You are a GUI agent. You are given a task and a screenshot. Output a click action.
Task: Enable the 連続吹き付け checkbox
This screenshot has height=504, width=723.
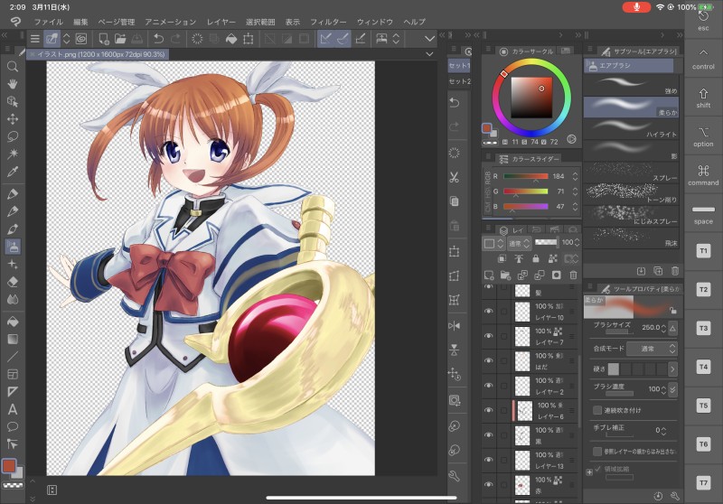(x=597, y=410)
